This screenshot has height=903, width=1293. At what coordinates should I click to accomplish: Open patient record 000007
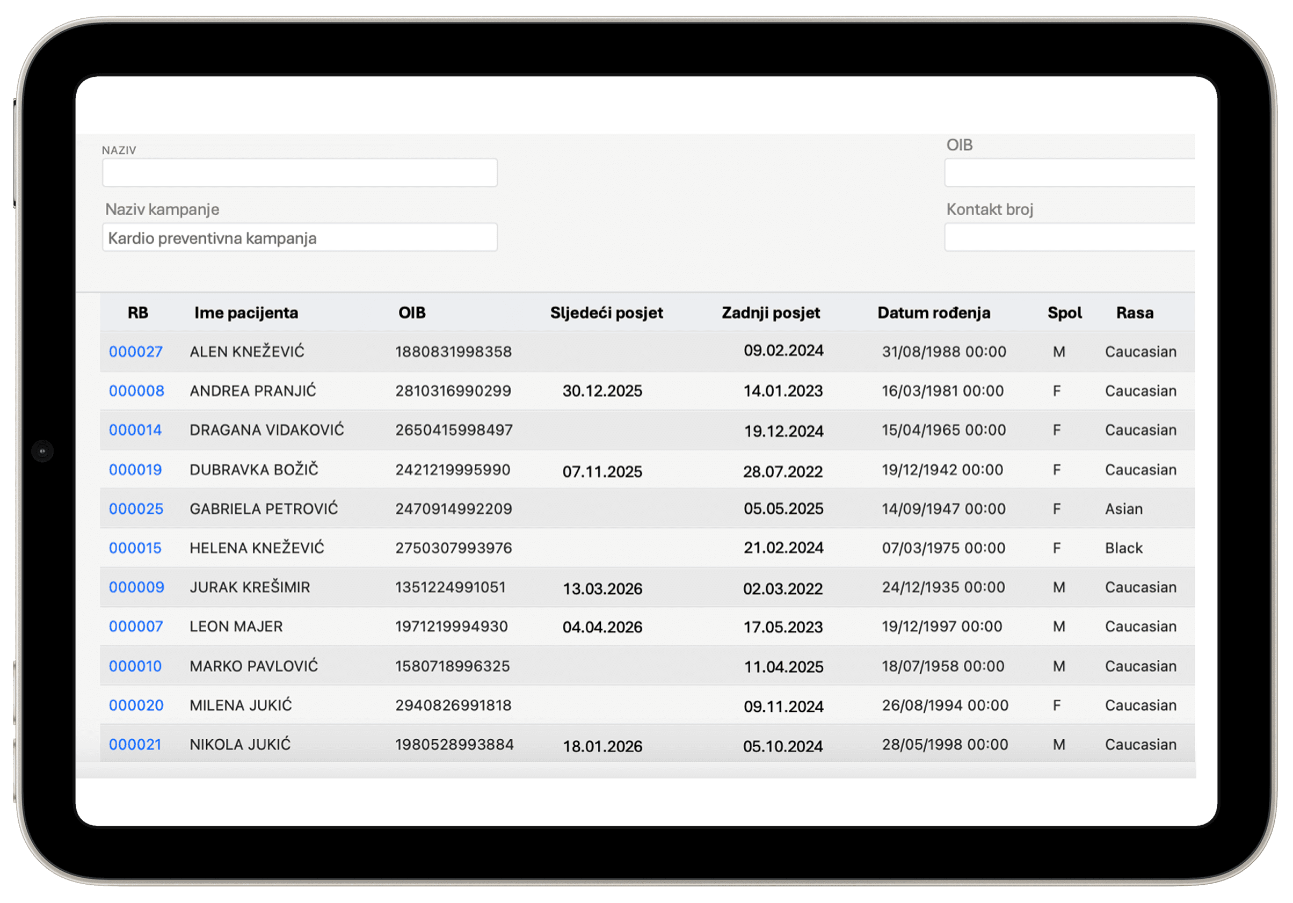point(136,627)
